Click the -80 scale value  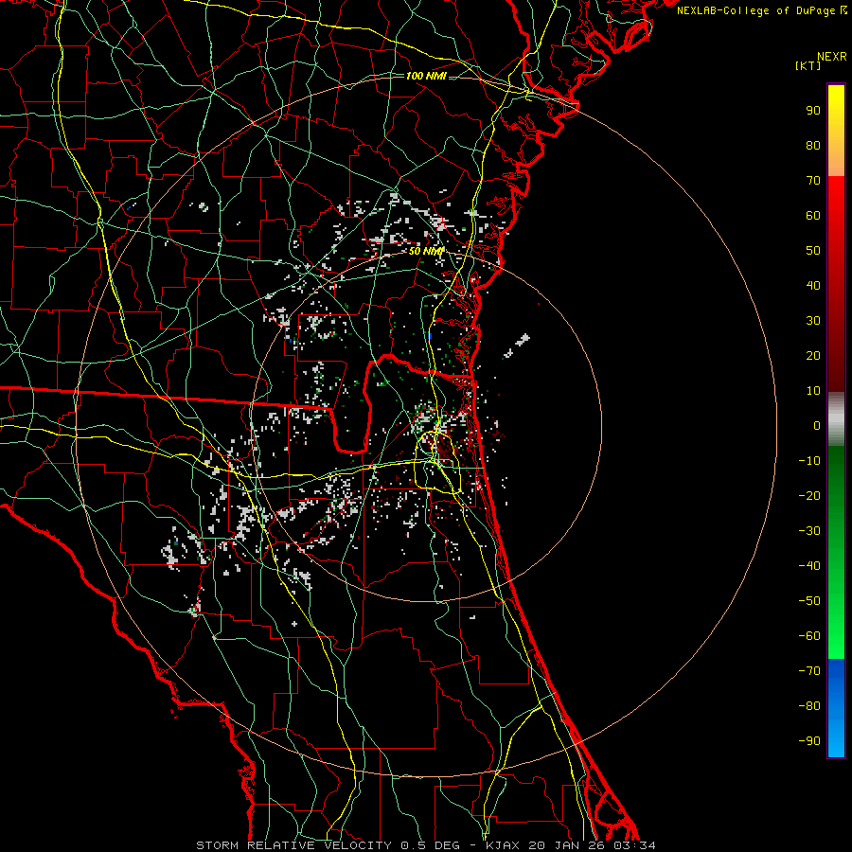[809, 706]
